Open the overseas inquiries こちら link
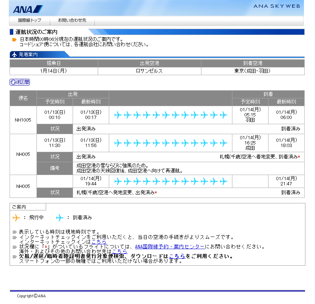Viewport: 315px width, 304px height. pos(120,251)
